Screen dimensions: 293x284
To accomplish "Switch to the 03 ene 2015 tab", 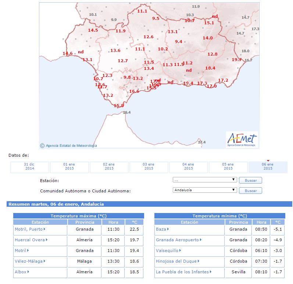I will [149, 166].
